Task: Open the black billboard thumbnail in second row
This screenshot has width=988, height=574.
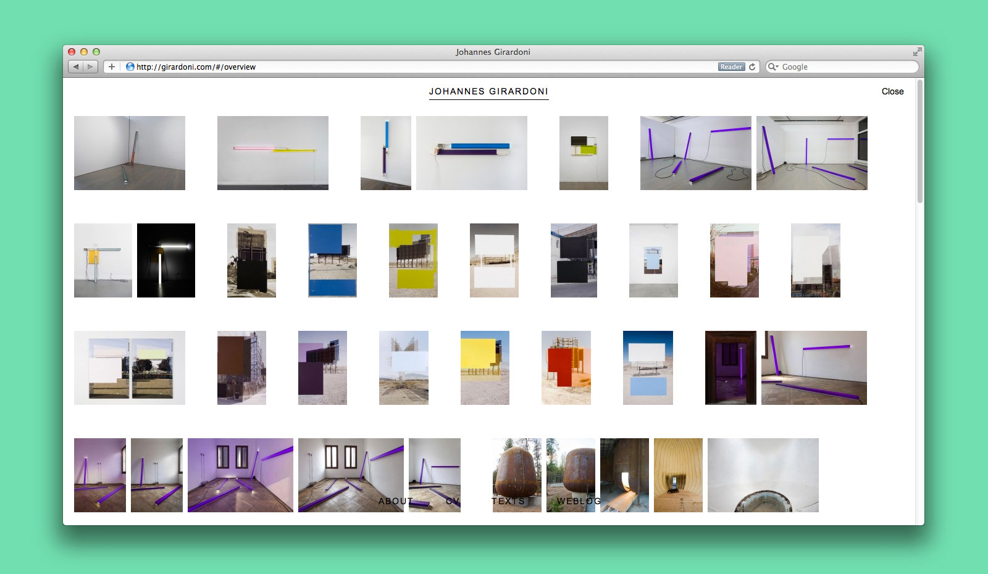Action: click(251, 260)
